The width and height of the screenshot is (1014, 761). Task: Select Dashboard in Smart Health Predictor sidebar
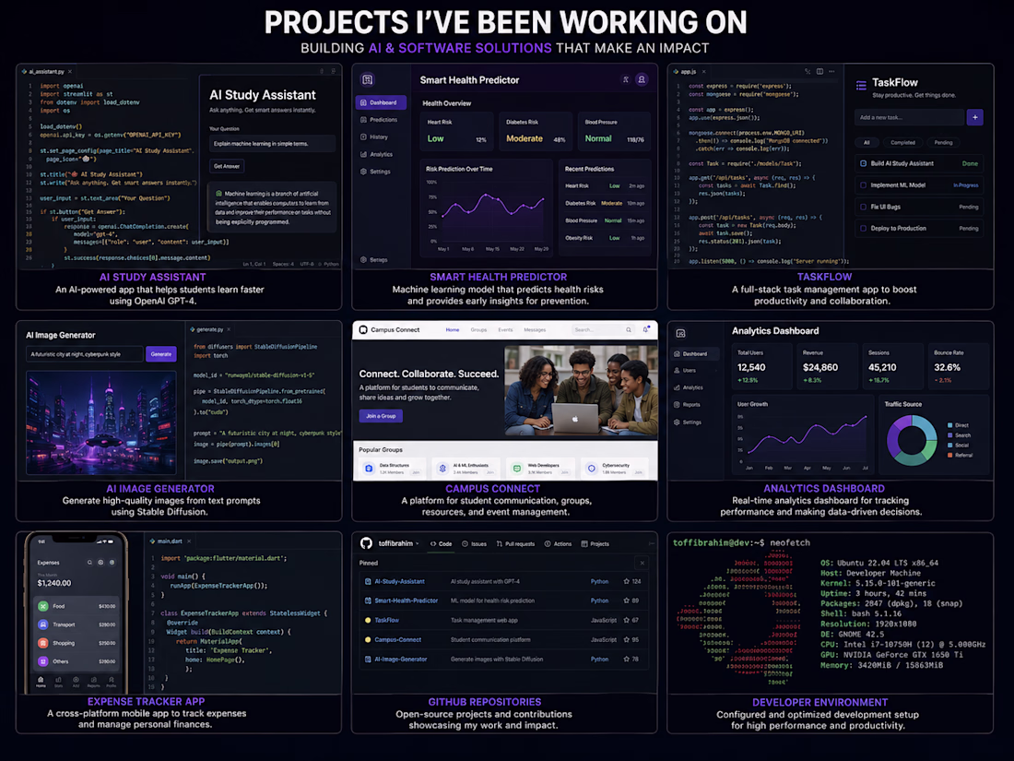(x=381, y=102)
